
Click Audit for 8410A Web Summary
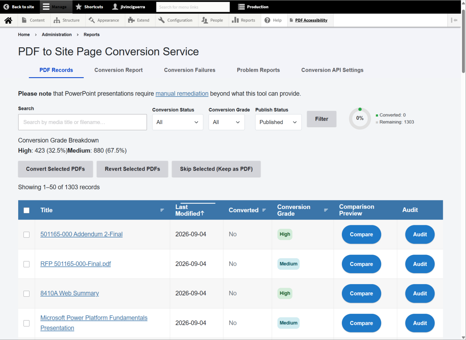(x=420, y=293)
